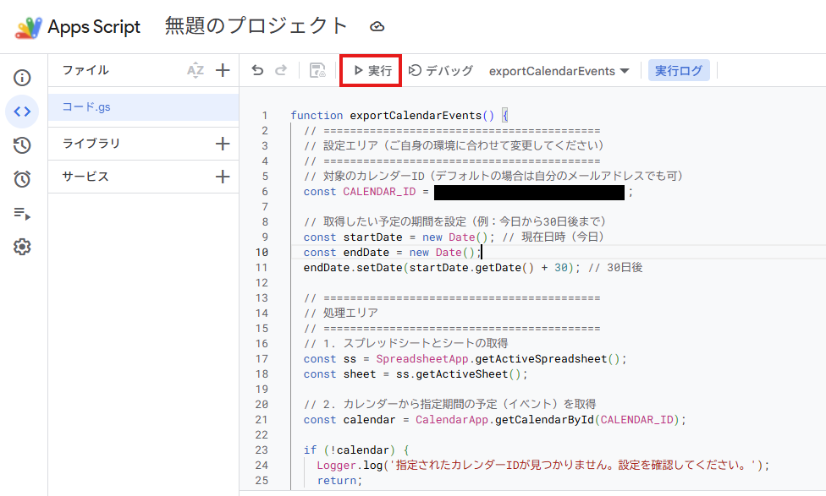The image size is (826, 496).
Task: Click the return statement on line 25
Action: 339,481
